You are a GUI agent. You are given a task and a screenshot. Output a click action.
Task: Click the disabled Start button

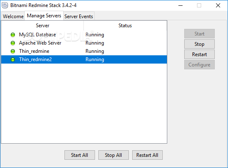point(199,34)
